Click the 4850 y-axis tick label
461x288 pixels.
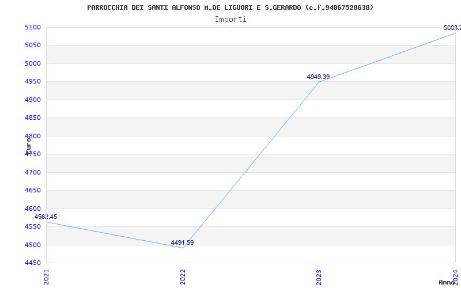33,118
